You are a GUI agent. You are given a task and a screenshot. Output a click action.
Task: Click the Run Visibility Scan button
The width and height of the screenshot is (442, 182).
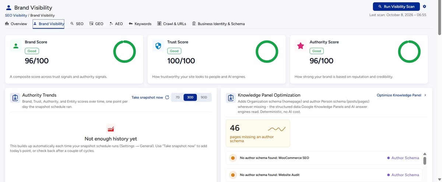click(396, 7)
